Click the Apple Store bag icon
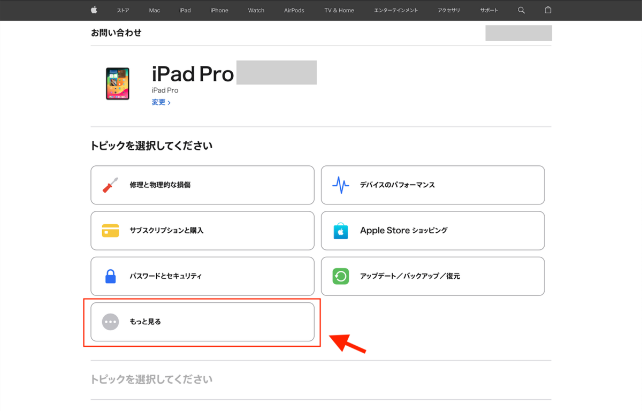 pyautogui.click(x=340, y=231)
